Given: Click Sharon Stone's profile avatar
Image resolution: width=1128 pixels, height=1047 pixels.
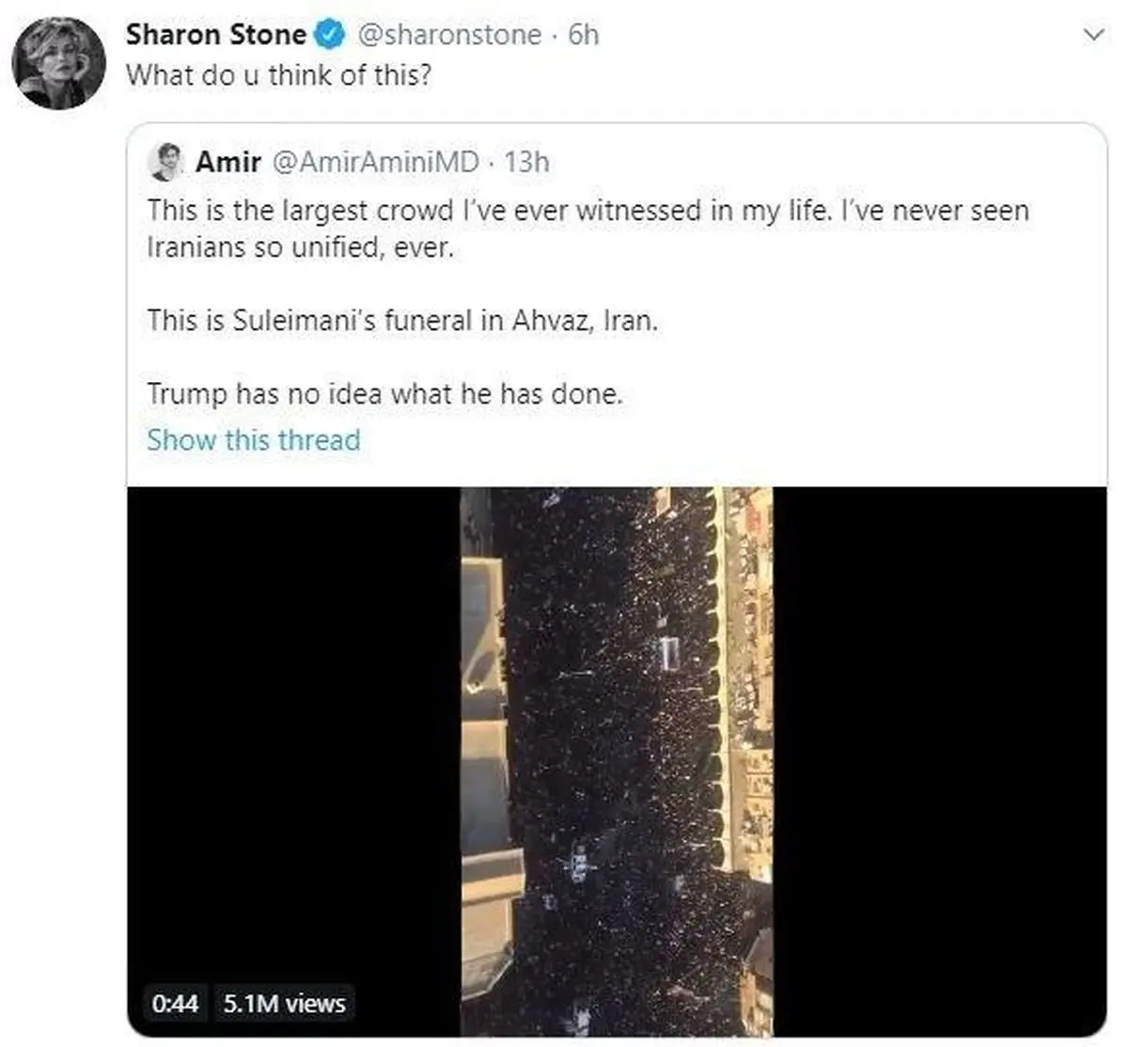Looking at the screenshot, I should tap(58, 63).
